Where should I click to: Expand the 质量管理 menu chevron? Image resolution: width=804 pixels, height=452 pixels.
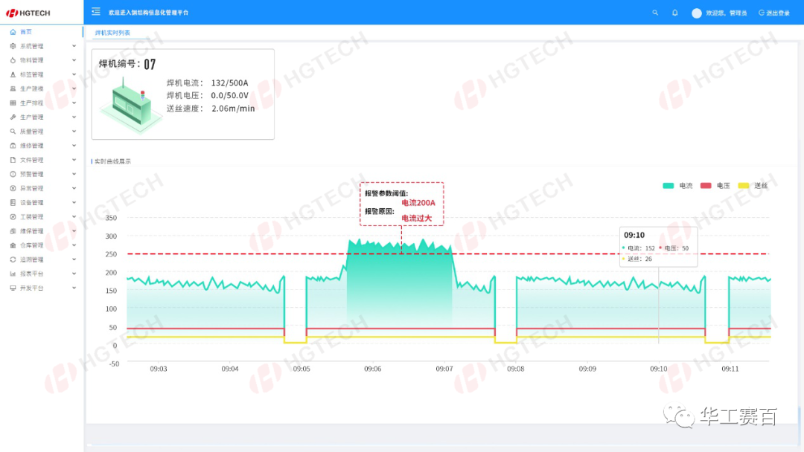click(x=74, y=132)
